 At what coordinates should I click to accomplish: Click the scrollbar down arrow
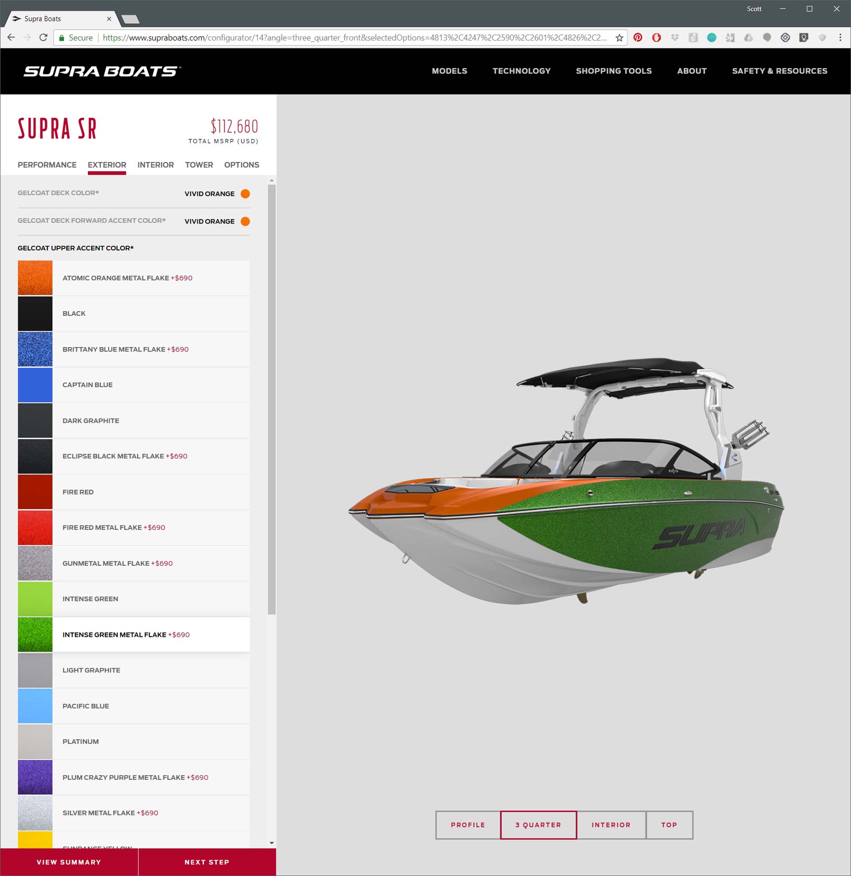point(272,843)
